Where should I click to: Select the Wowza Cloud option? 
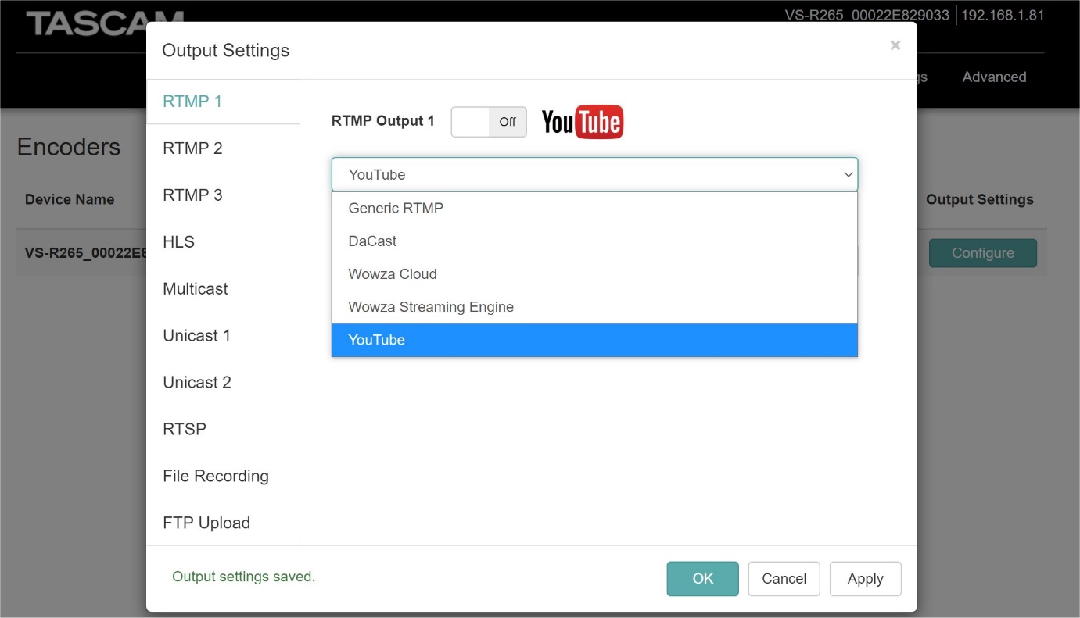coord(393,274)
